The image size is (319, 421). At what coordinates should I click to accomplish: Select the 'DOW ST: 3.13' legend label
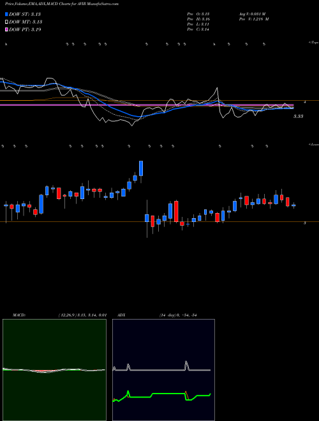(x=25, y=14)
